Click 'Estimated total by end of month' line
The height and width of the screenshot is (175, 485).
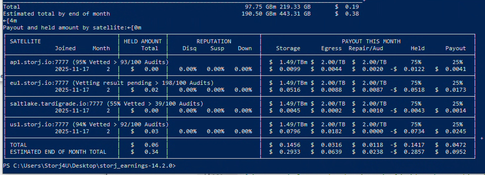[x=56, y=14]
